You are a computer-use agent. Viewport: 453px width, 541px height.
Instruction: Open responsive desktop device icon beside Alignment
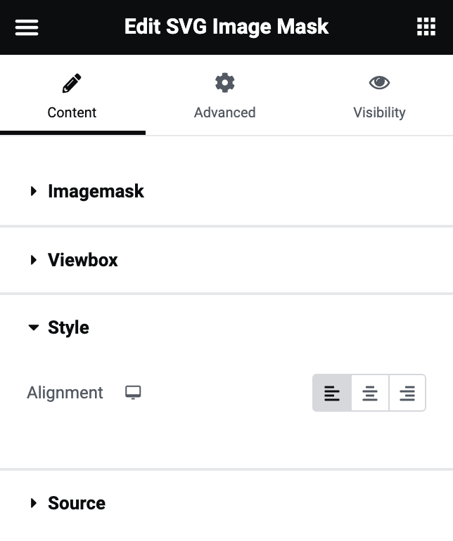pyautogui.click(x=133, y=393)
